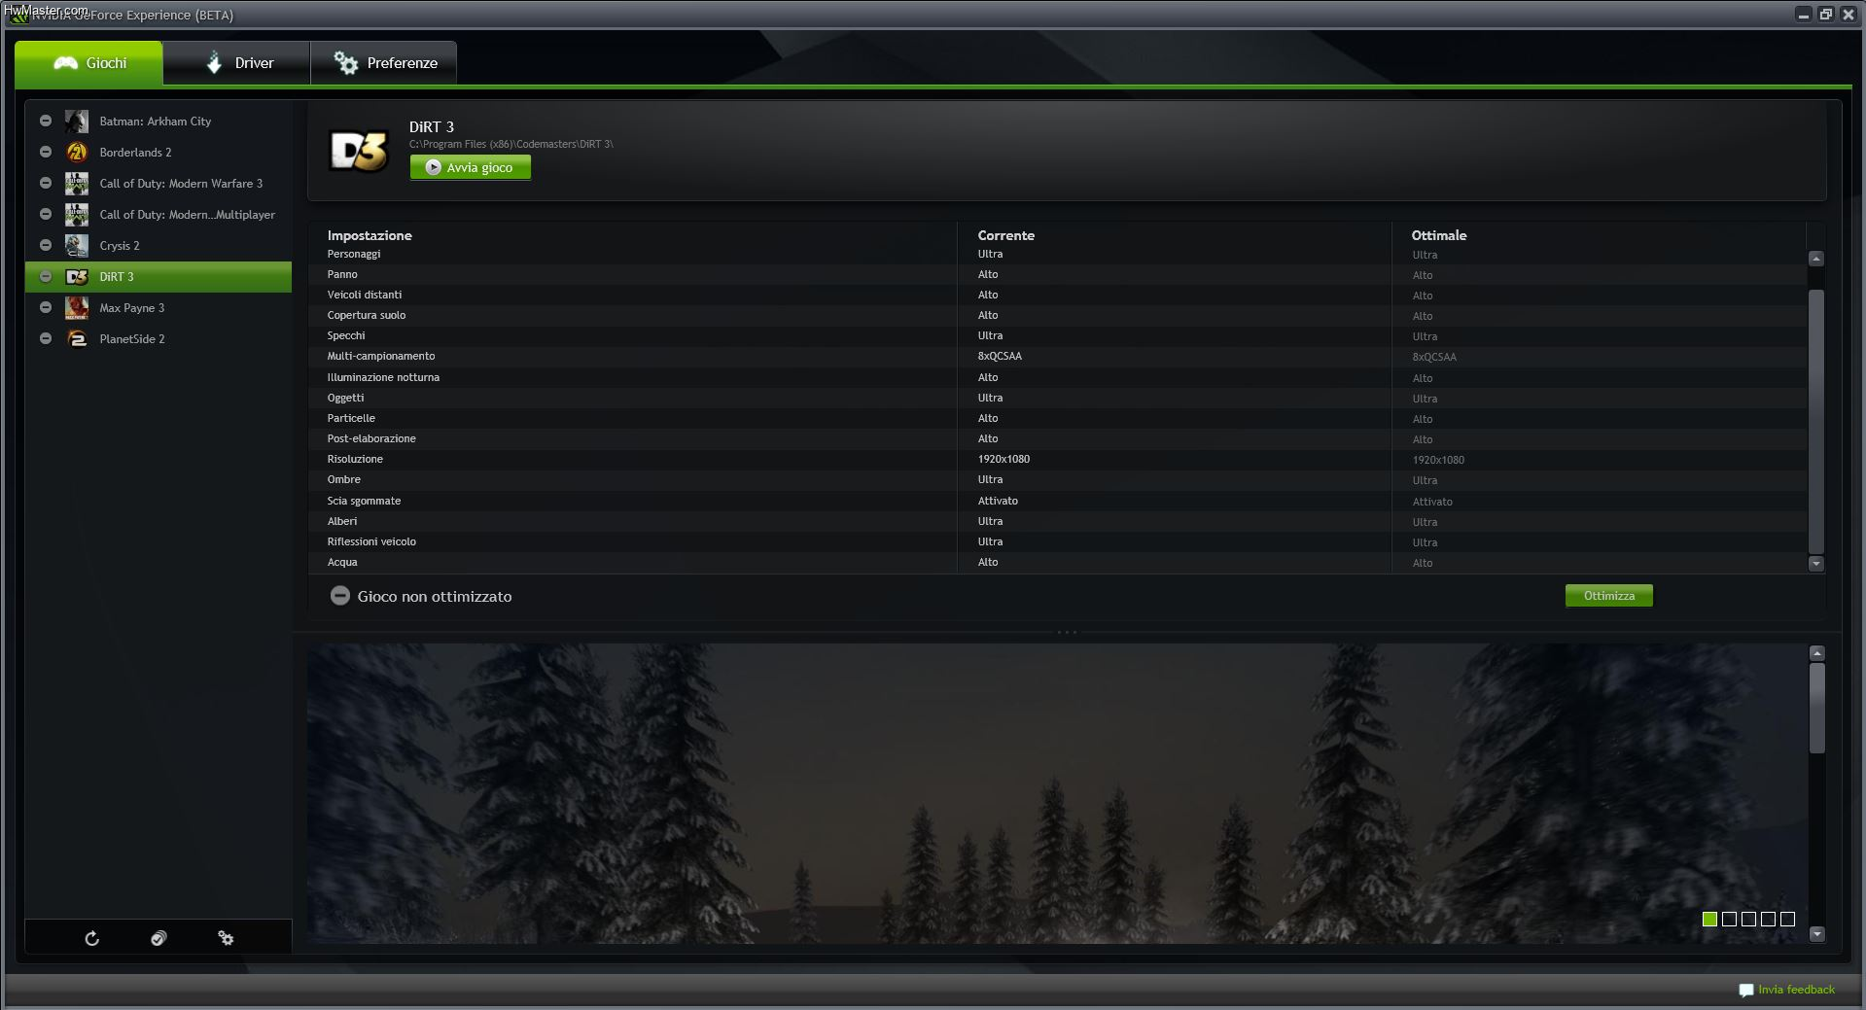Select Max Payne 3 in game list
This screenshot has height=1010, width=1866.
158,308
